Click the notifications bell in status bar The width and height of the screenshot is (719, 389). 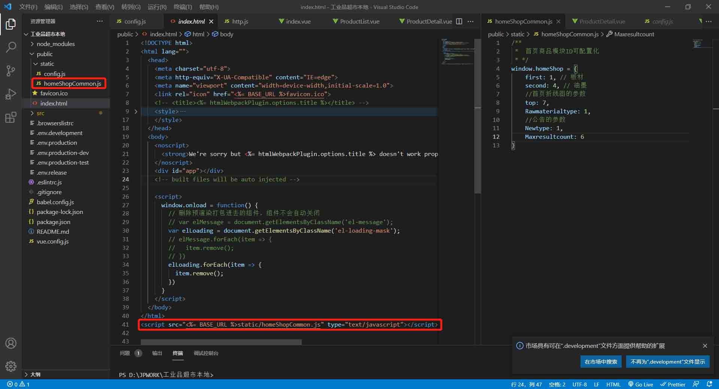pos(709,384)
